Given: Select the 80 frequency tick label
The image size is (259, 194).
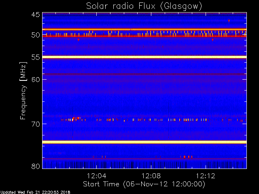Looking at the screenshot, I should (x=36, y=166).
